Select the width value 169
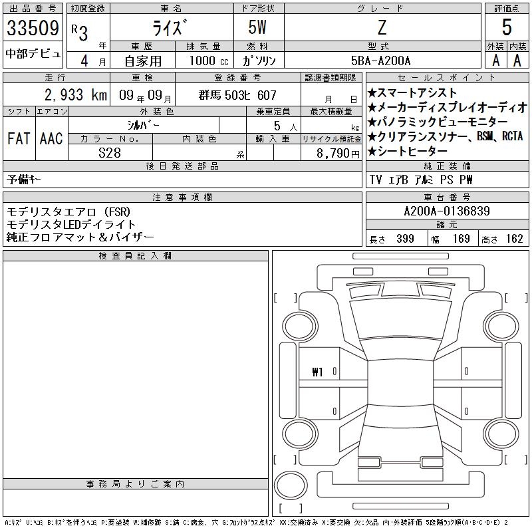This screenshot has width=532, height=532. tap(461, 239)
